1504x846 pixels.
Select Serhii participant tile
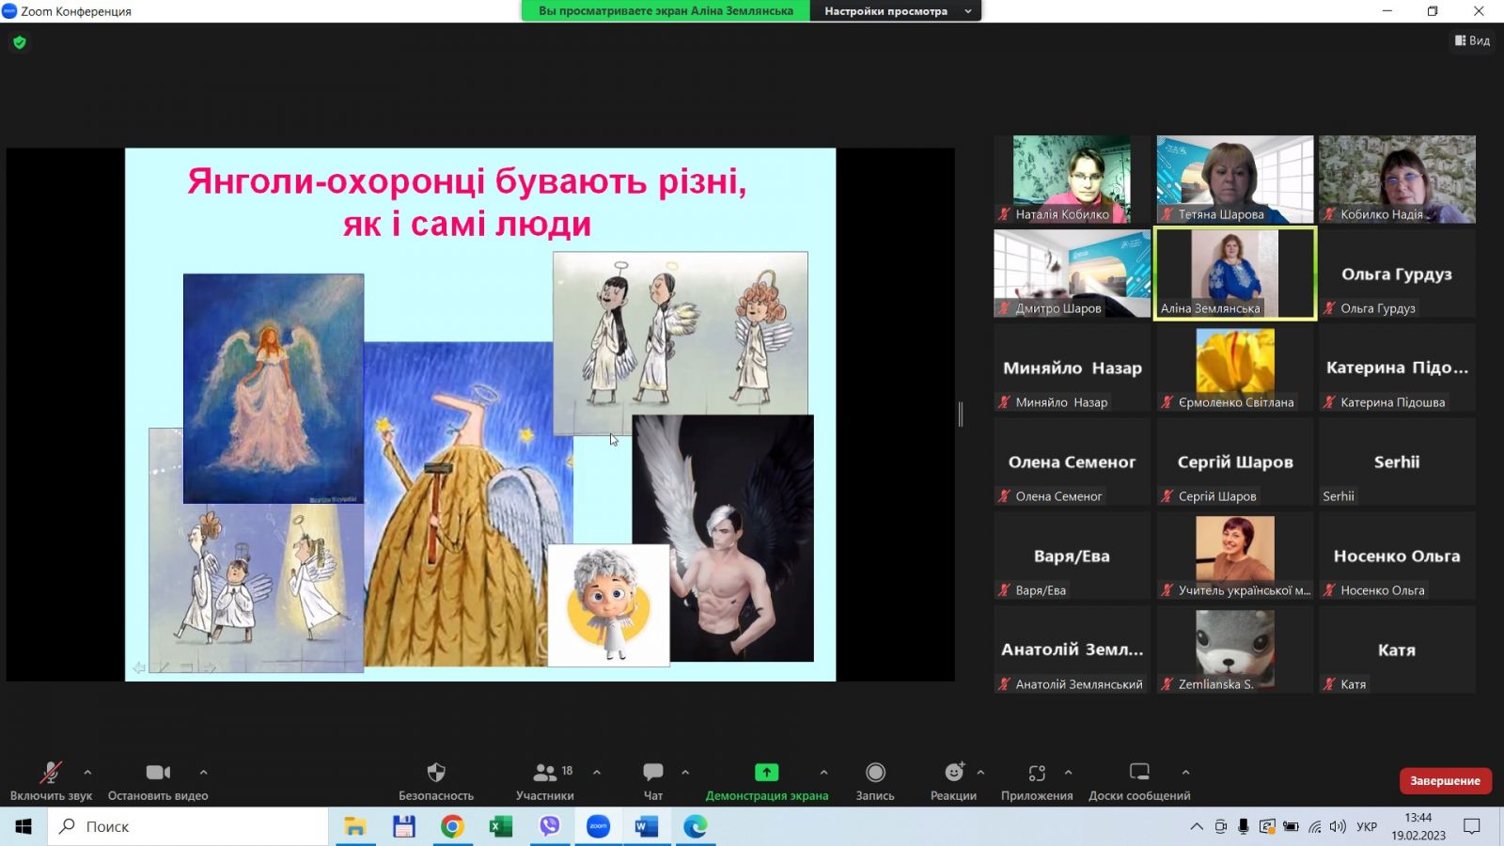(1397, 461)
